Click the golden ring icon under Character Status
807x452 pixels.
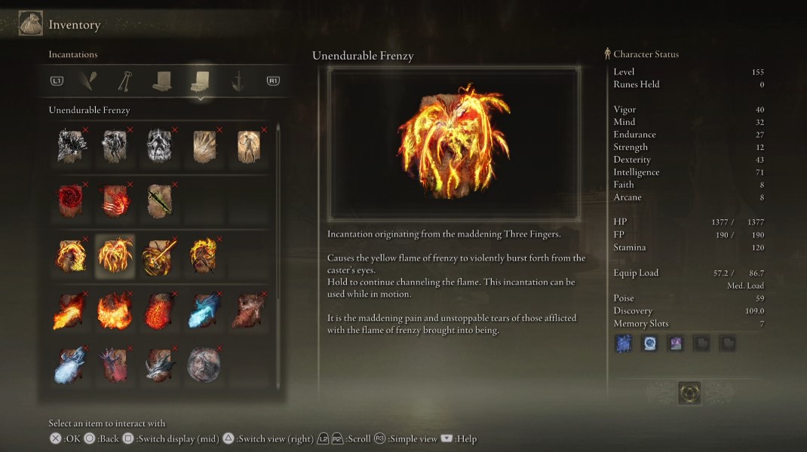coord(689,393)
